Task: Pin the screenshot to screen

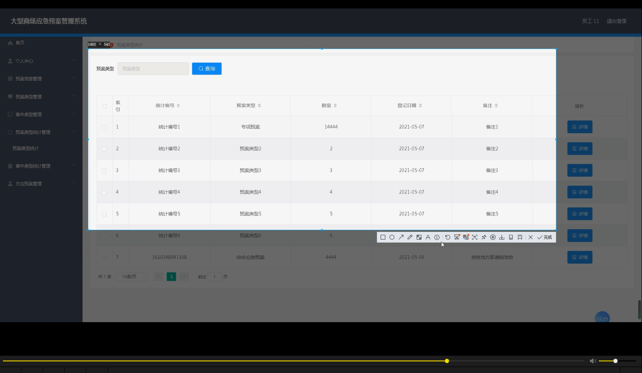Action: click(x=484, y=237)
